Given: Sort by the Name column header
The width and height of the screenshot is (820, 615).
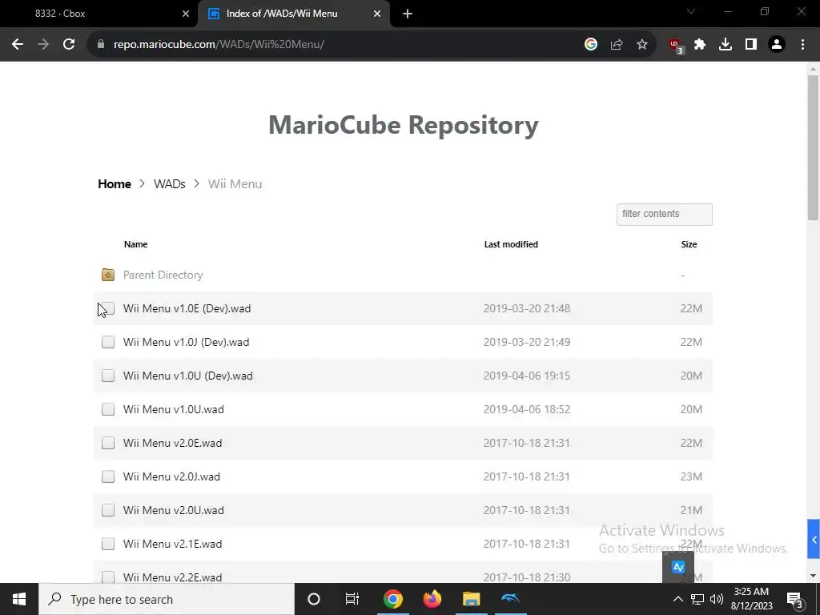Looking at the screenshot, I should [x=135, y=244].
